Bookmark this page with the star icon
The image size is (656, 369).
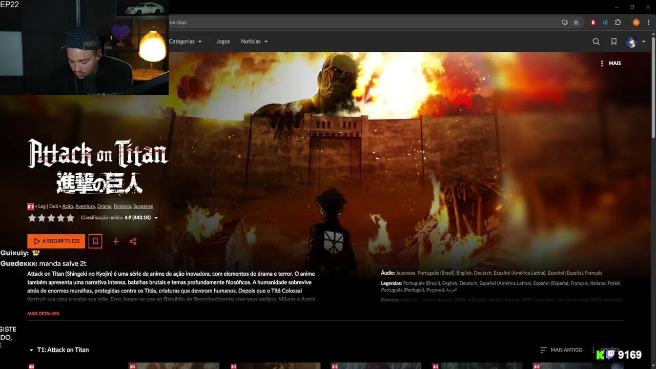coord(576,23)
